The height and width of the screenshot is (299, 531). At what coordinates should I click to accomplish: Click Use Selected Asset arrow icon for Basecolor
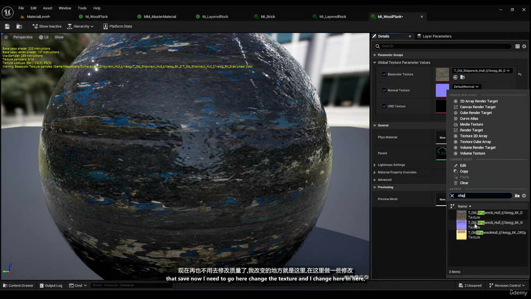point(456,78)
